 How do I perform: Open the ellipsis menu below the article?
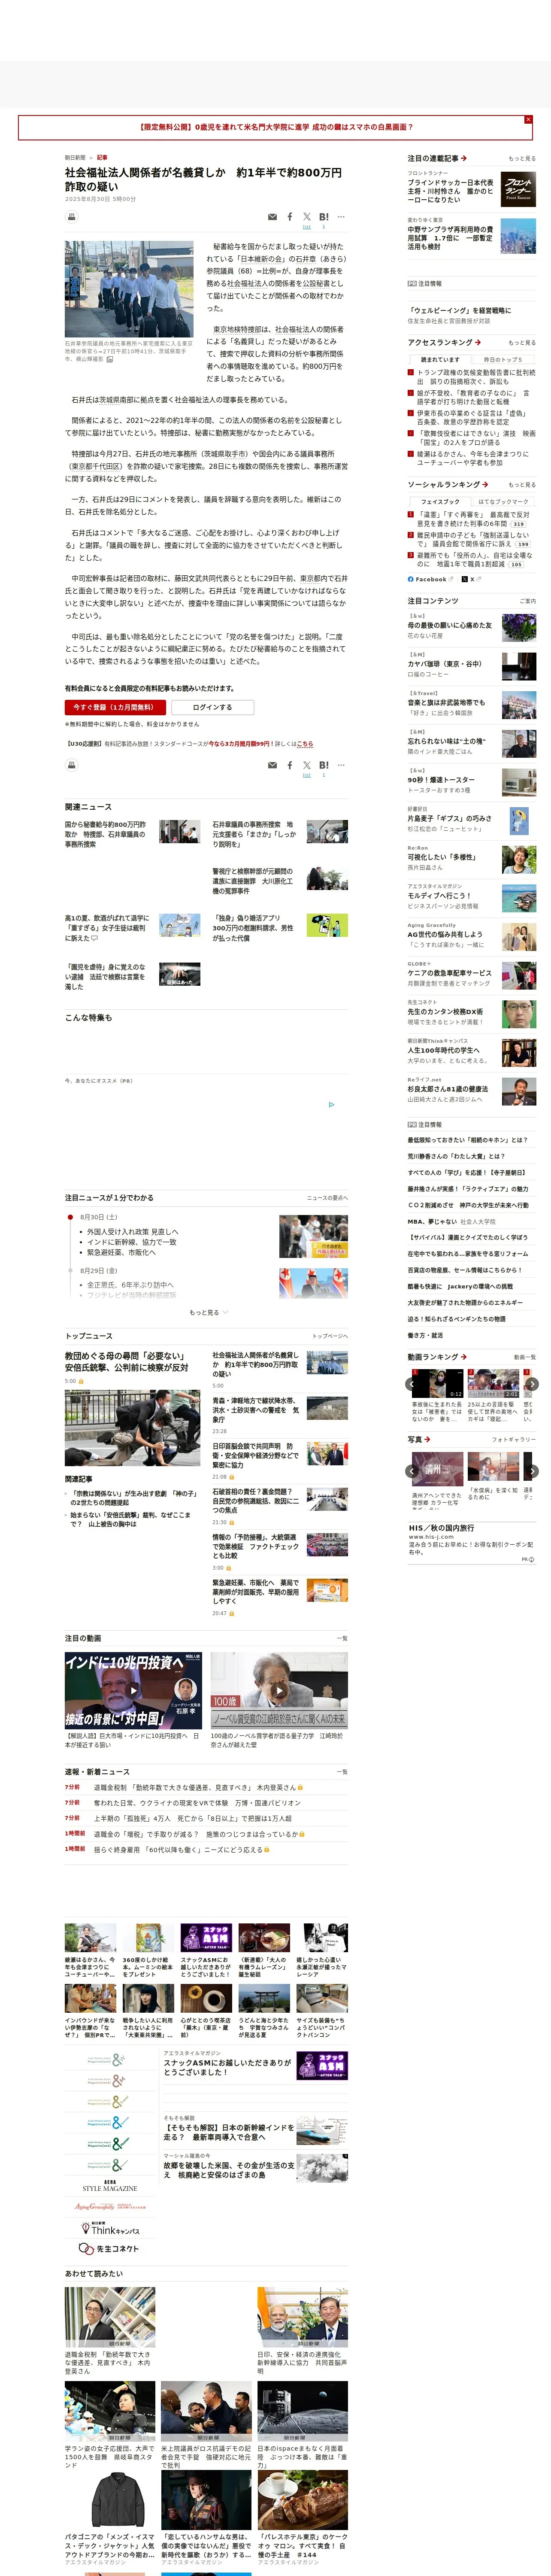click(341, 765)
